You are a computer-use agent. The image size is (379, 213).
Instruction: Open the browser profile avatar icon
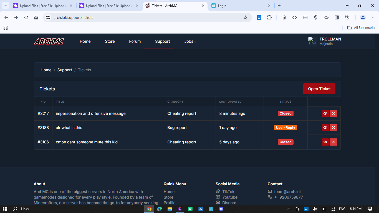point(363,17)
